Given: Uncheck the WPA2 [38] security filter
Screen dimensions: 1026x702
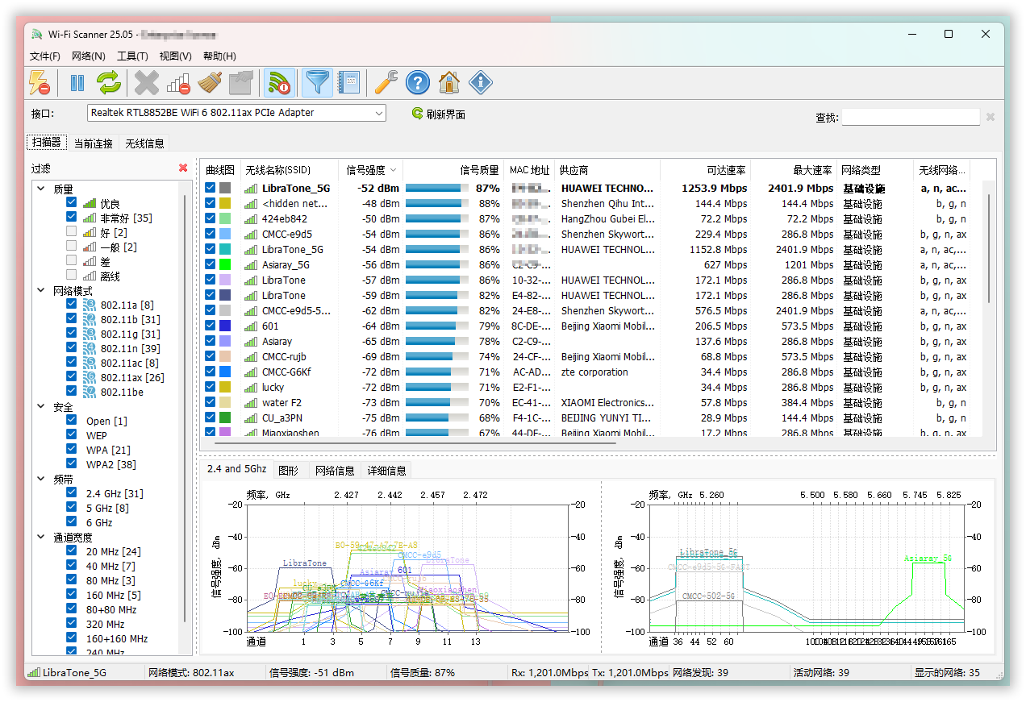Looking at the screenshot, I should [x=72, y=464].
